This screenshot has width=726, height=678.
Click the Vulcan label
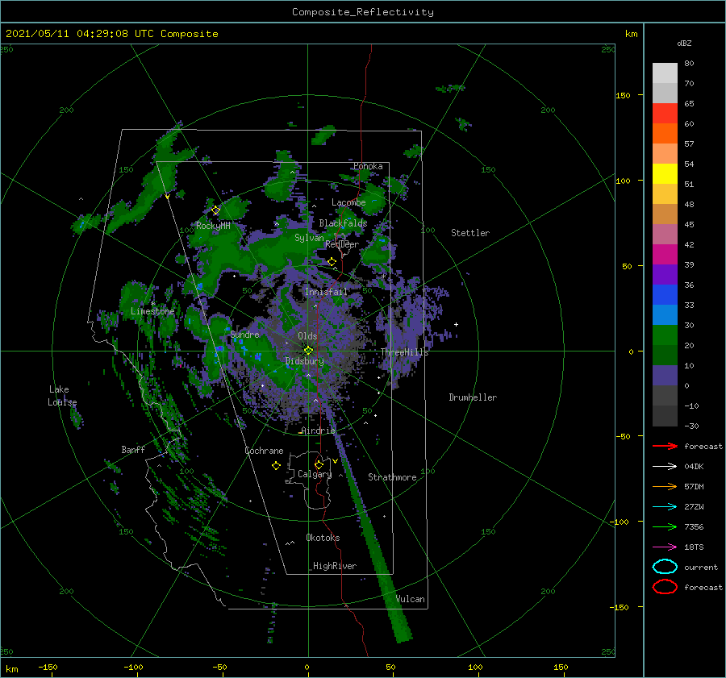click(411, 599)
